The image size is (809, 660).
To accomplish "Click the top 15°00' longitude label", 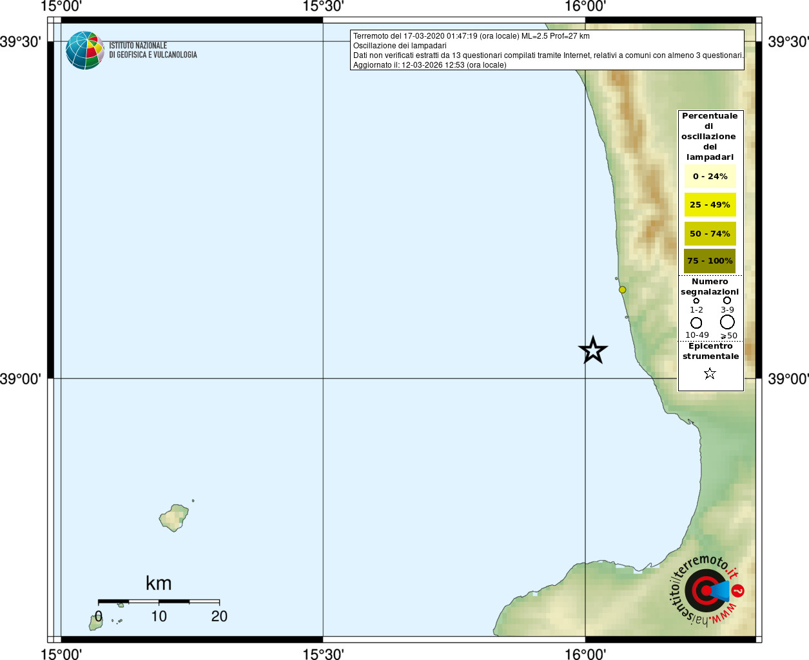I will [61, 6].
